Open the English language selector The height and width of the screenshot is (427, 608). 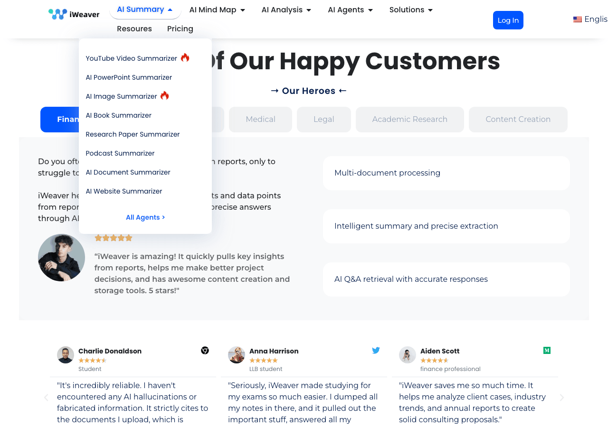coord(590,19)
